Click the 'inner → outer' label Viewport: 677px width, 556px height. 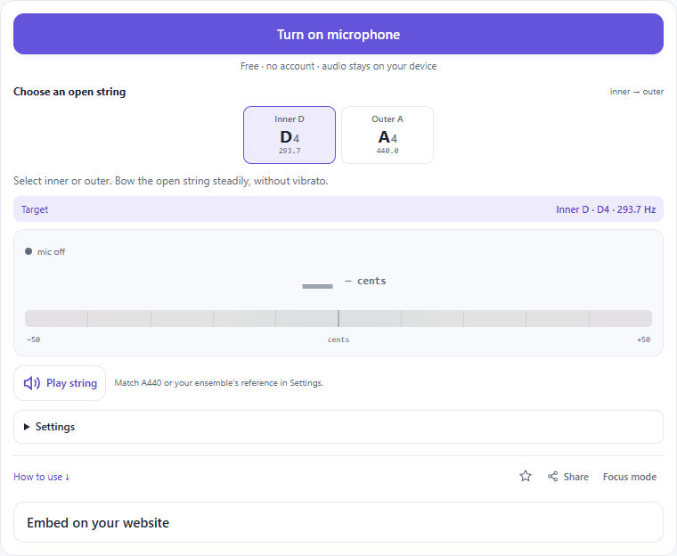tap(636, 92)
